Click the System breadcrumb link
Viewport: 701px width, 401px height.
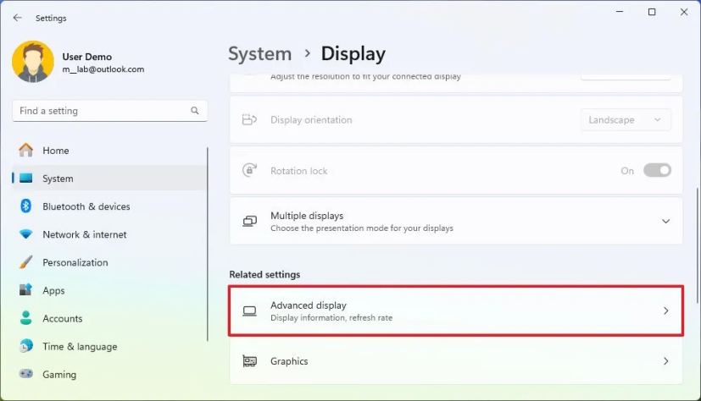(259, 53)
